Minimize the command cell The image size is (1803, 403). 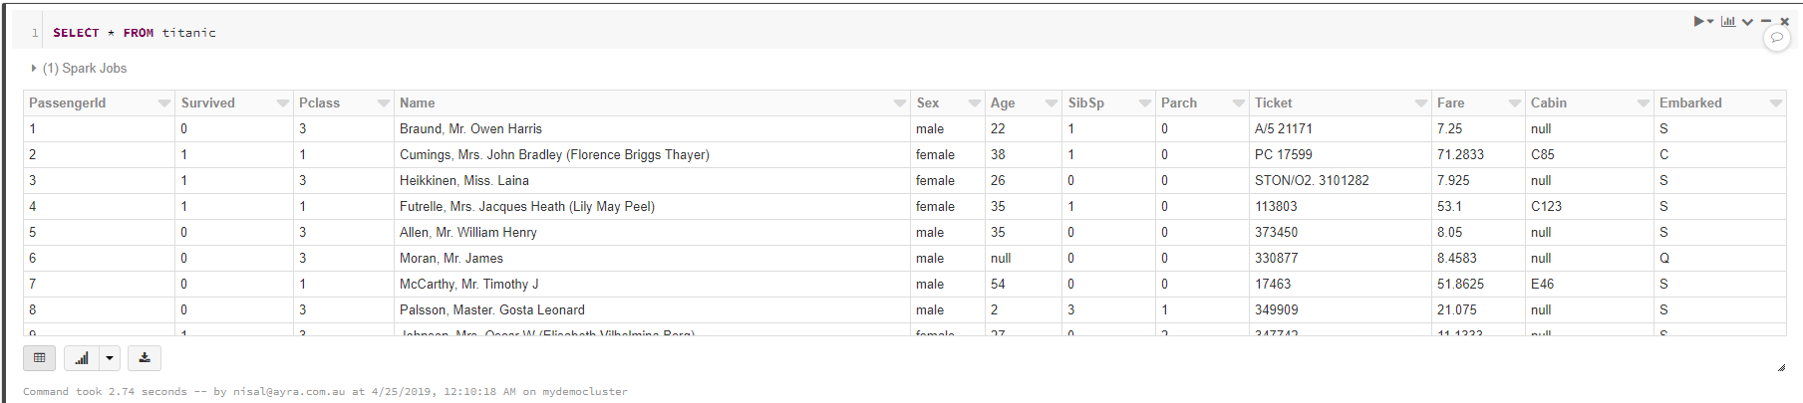1766,21
